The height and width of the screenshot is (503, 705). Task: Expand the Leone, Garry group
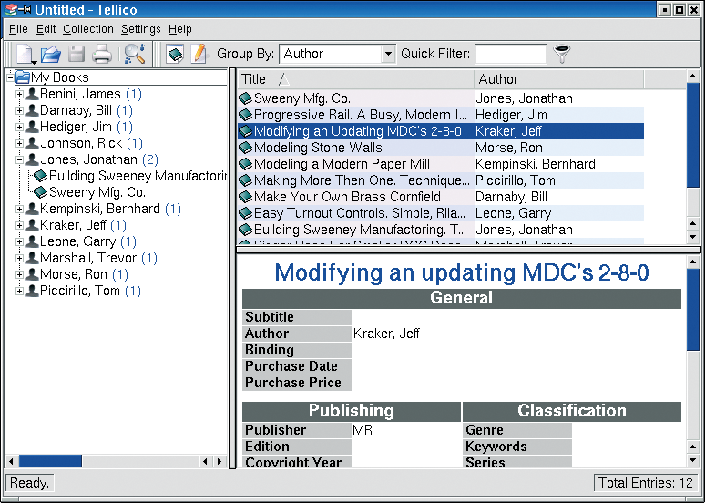click(x=19, y=241)
